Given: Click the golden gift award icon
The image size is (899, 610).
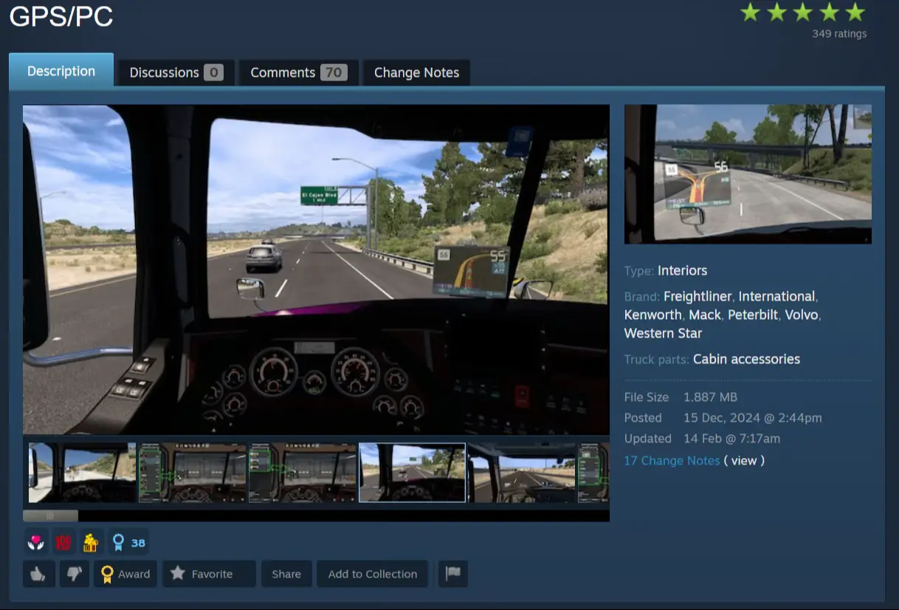Looking at the screenshot, I should coord(90,543).
